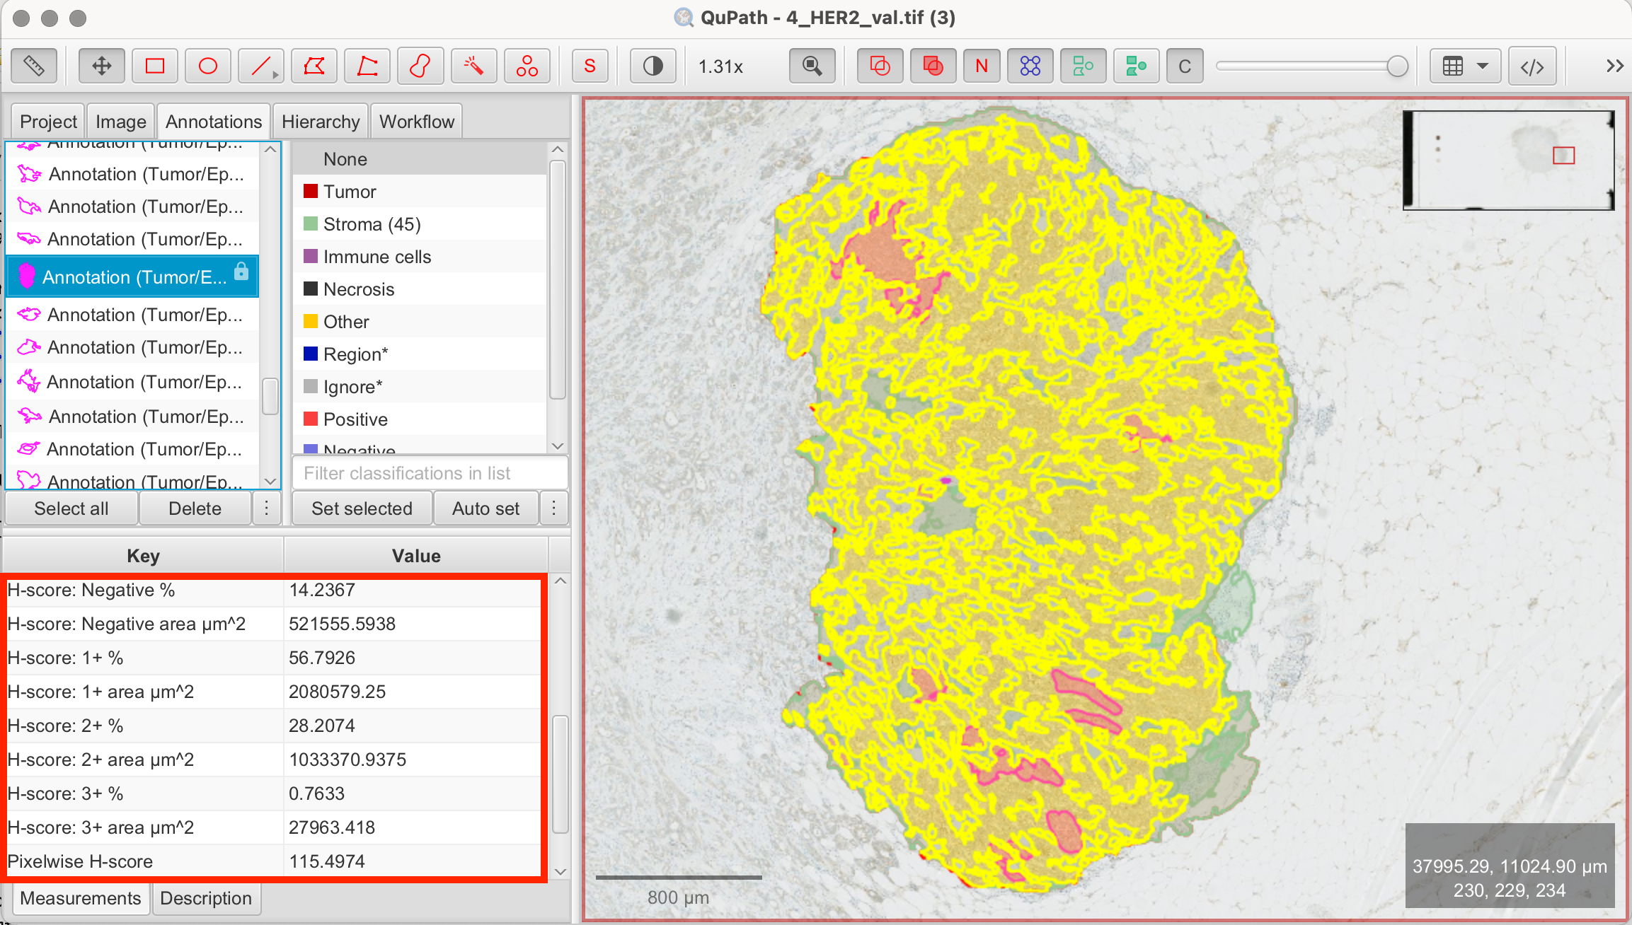Click the overlay opacity slider handle
The height and width of the screenshot is (925, 1632).
click(1396, 66)
